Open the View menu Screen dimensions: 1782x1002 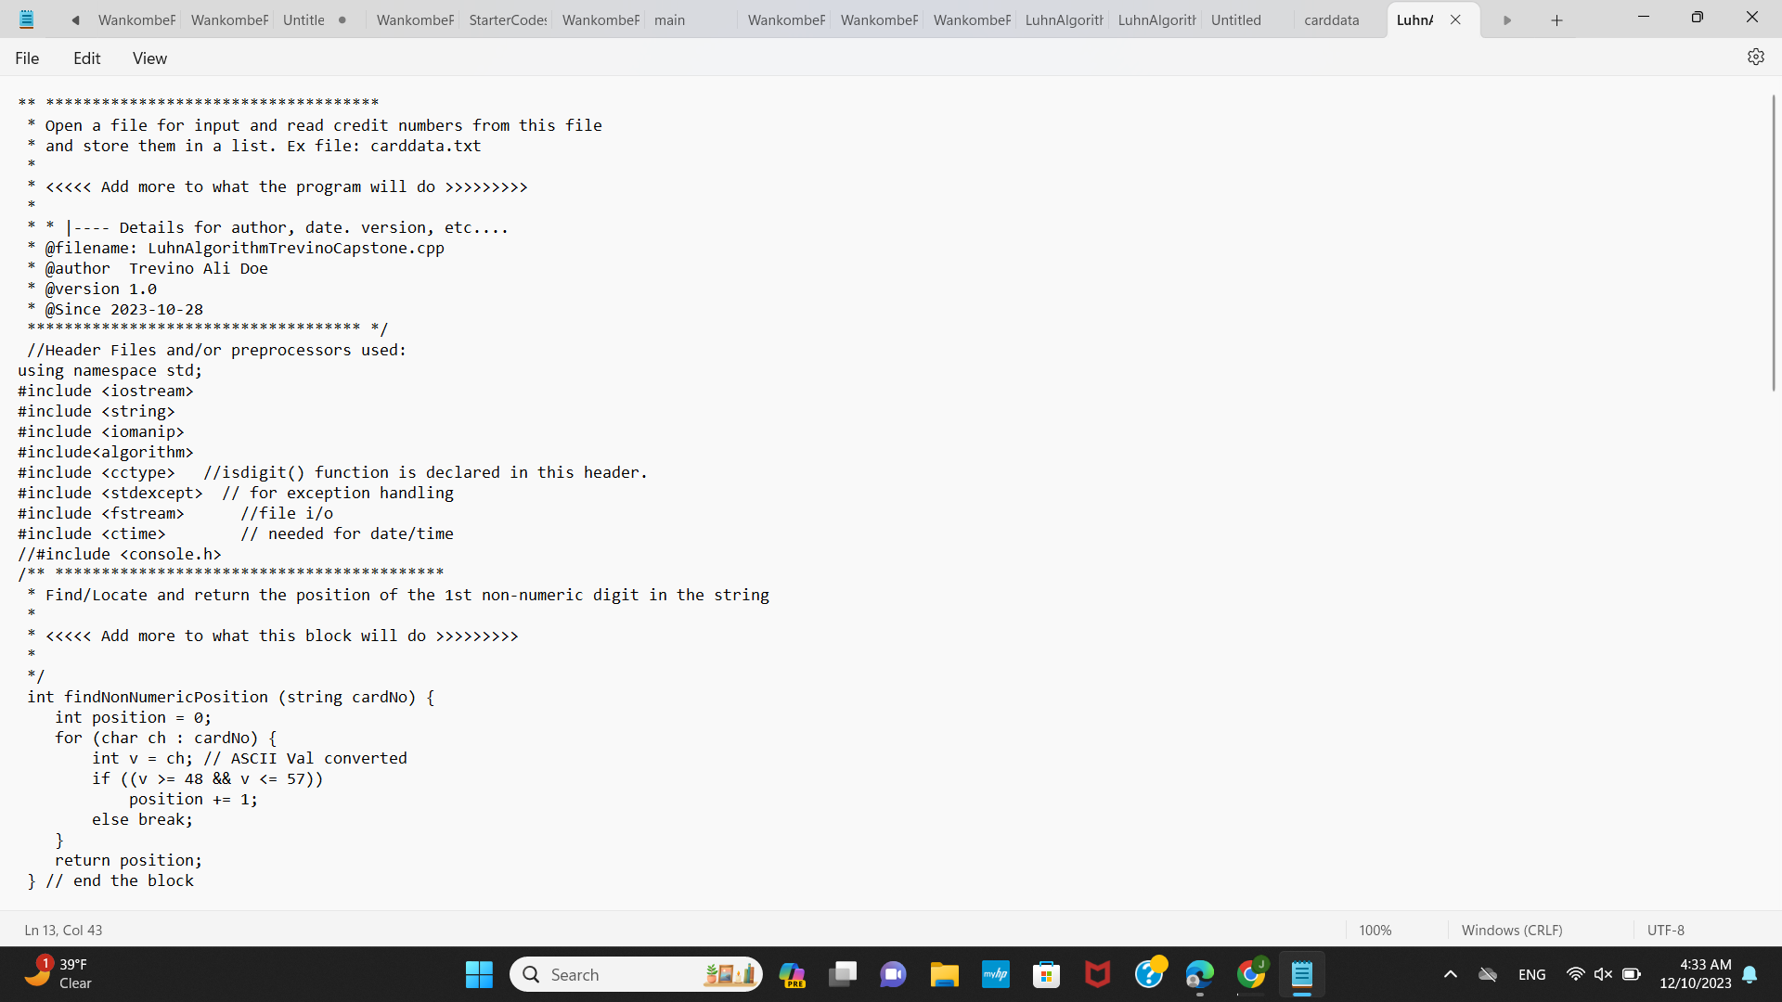(x=149, y=58)
